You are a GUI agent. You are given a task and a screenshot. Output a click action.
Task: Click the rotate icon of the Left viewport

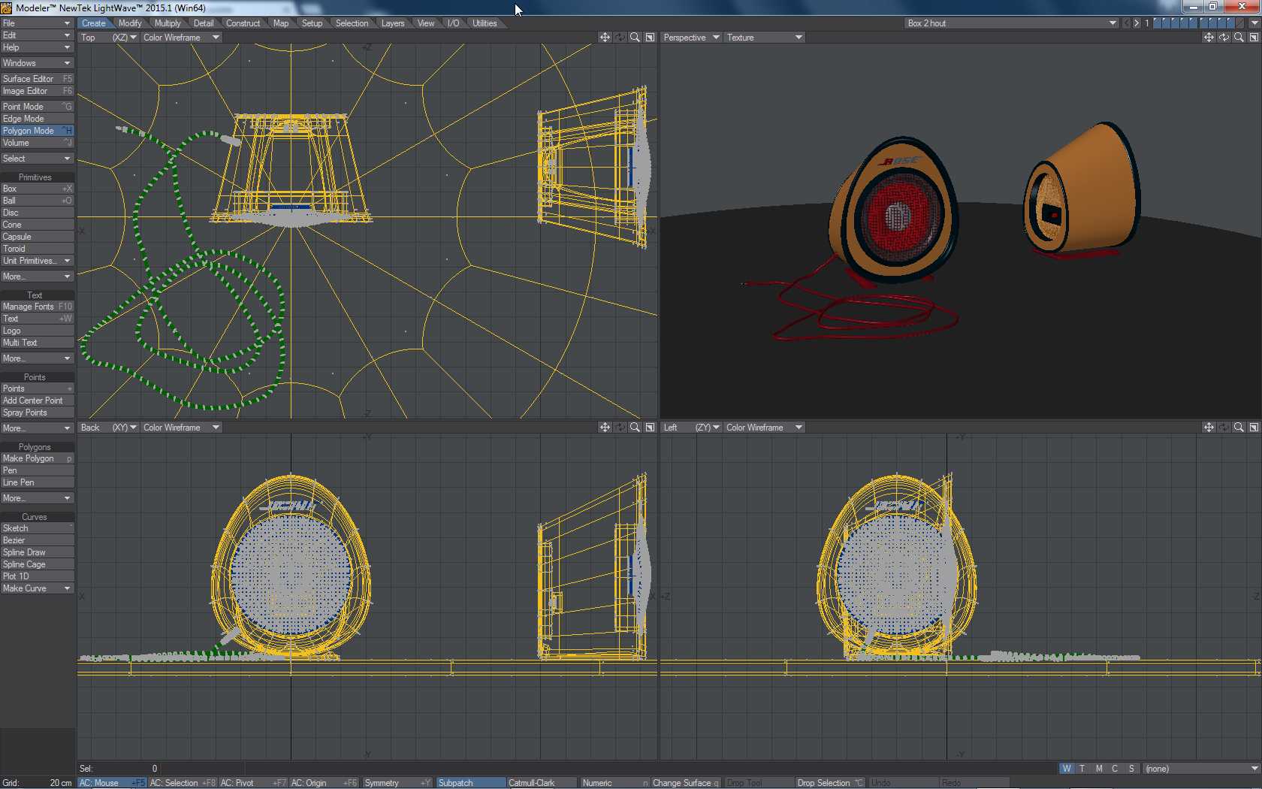click(1224, 428)
